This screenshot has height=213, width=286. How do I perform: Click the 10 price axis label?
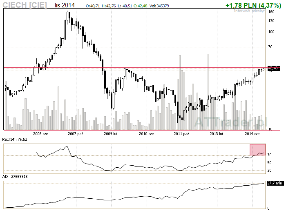pos(270,129)
